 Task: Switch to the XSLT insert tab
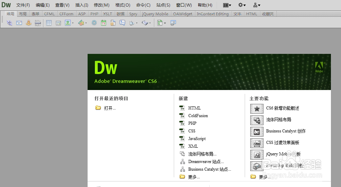point(107,14)
